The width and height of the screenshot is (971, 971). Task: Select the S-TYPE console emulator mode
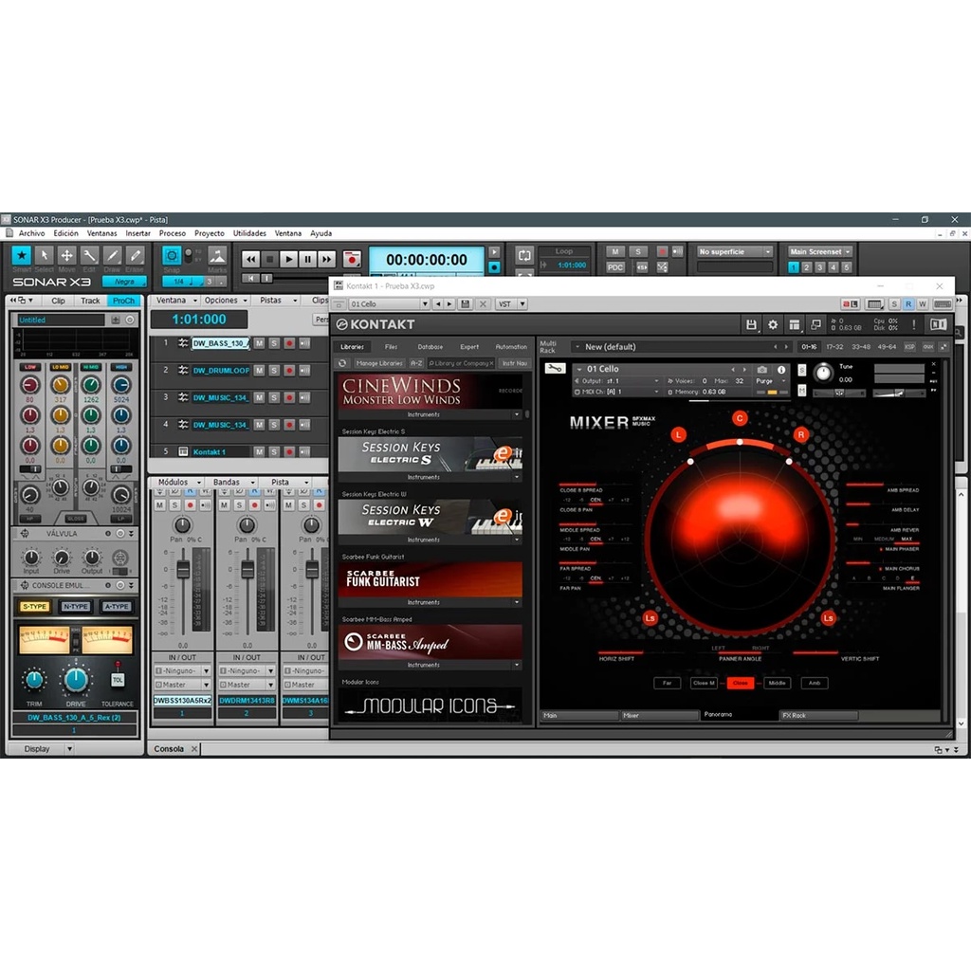pos(35,606)
